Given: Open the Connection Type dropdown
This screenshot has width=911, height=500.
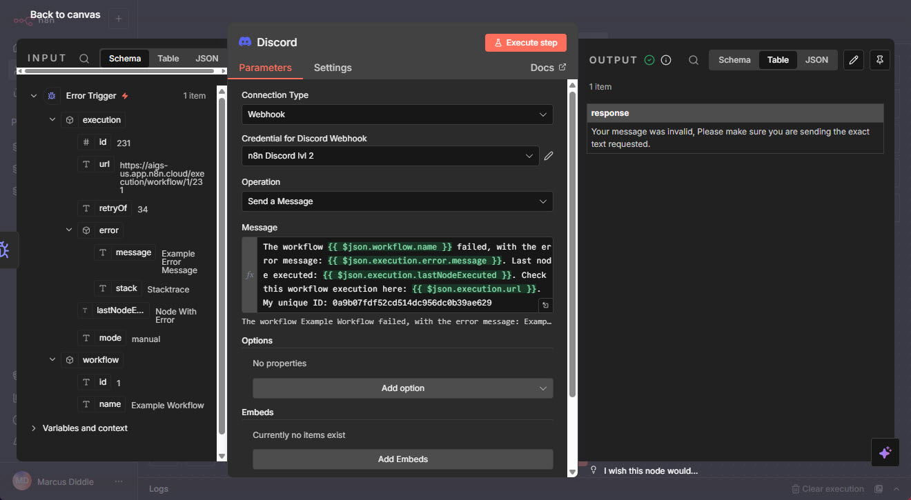Looking at the screenshot, I should [397, 114].
